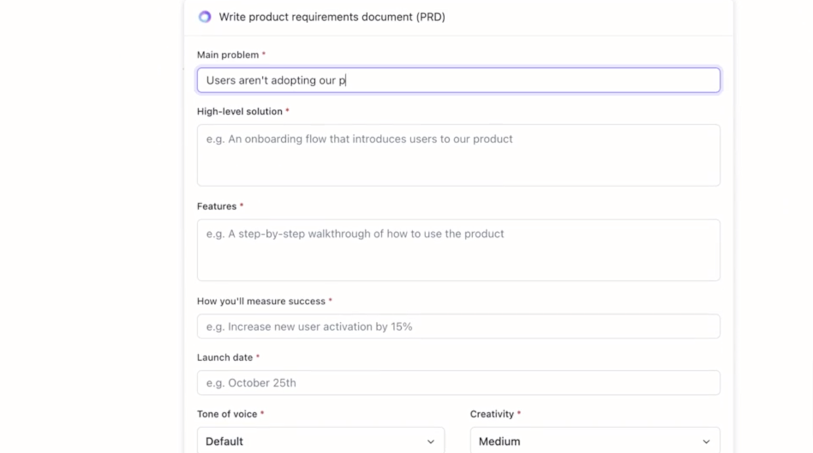Image resolution: width=813 pixels, height=453 pixels.
Task: Click the 'Write product requirements document (PRD)' header
Action: point(331,17)
